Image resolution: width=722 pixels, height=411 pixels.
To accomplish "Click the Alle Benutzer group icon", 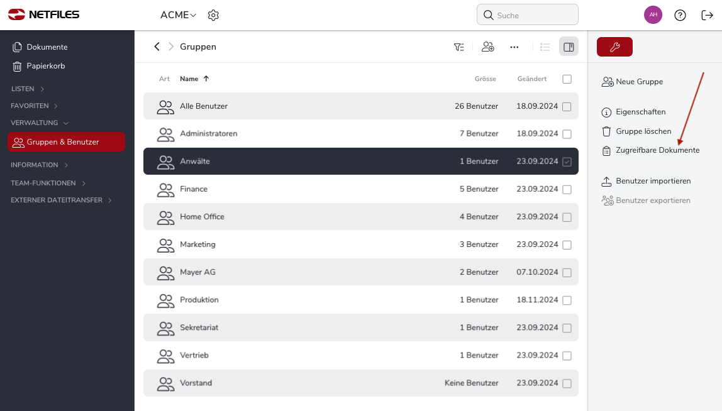I will [x=165, y=107].
